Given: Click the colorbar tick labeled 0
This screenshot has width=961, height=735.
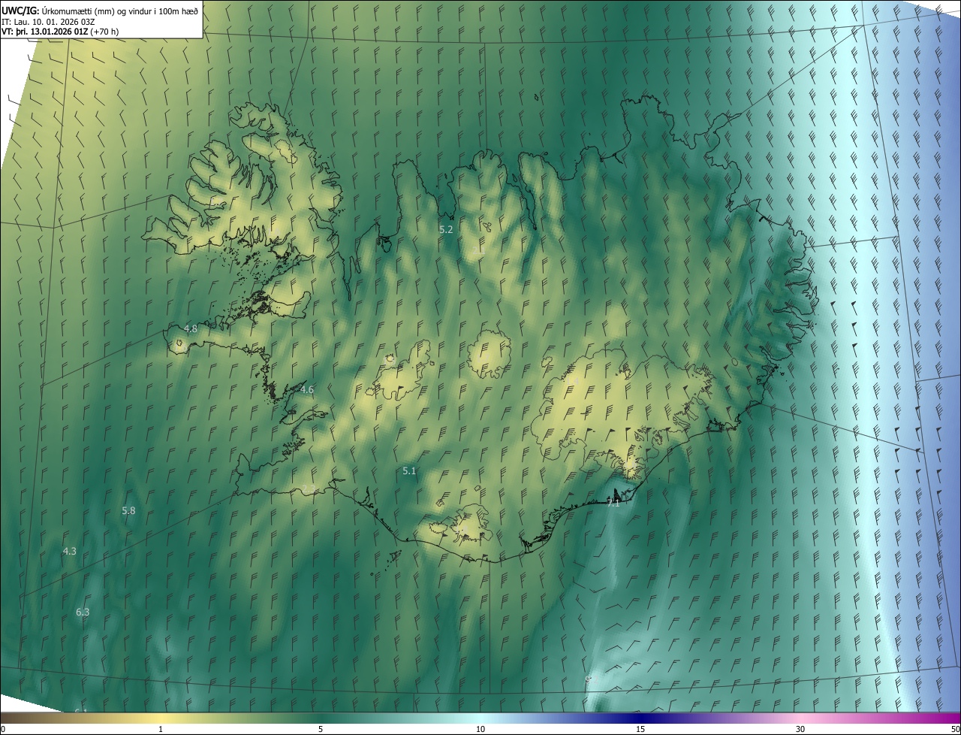Looking at the screenshot, I should [2, 730].
